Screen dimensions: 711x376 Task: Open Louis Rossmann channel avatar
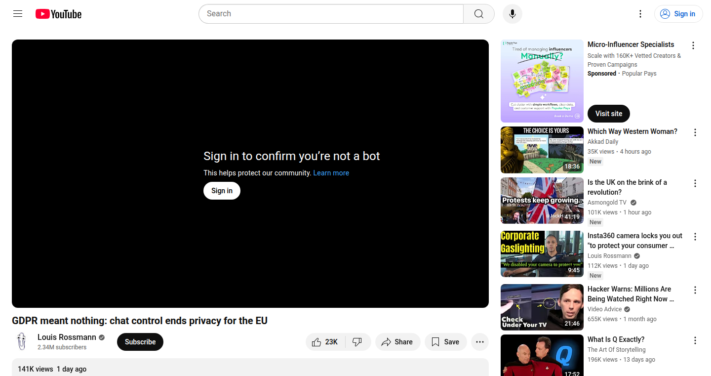22,342
